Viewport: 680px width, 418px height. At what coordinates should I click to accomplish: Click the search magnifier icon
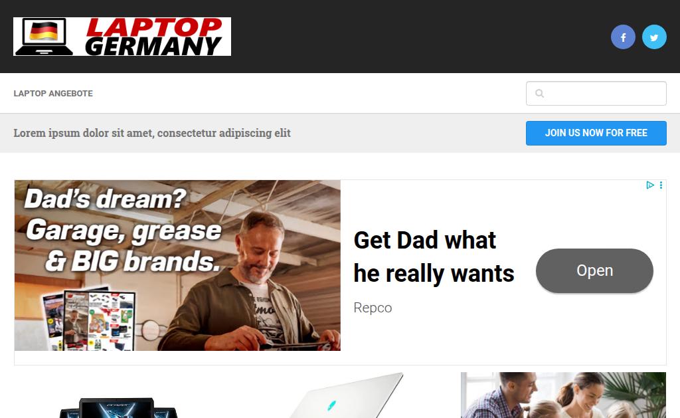(x=539, y=93)
